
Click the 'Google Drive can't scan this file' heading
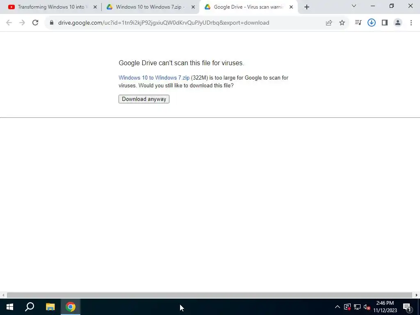(181, 63)
